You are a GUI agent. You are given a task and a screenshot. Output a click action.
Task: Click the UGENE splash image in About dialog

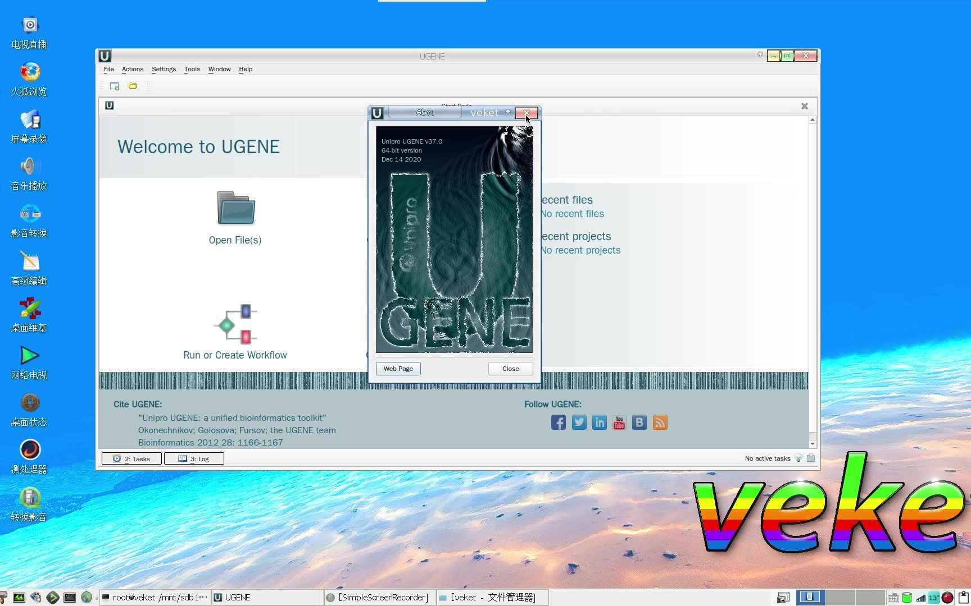coord(454,240)
